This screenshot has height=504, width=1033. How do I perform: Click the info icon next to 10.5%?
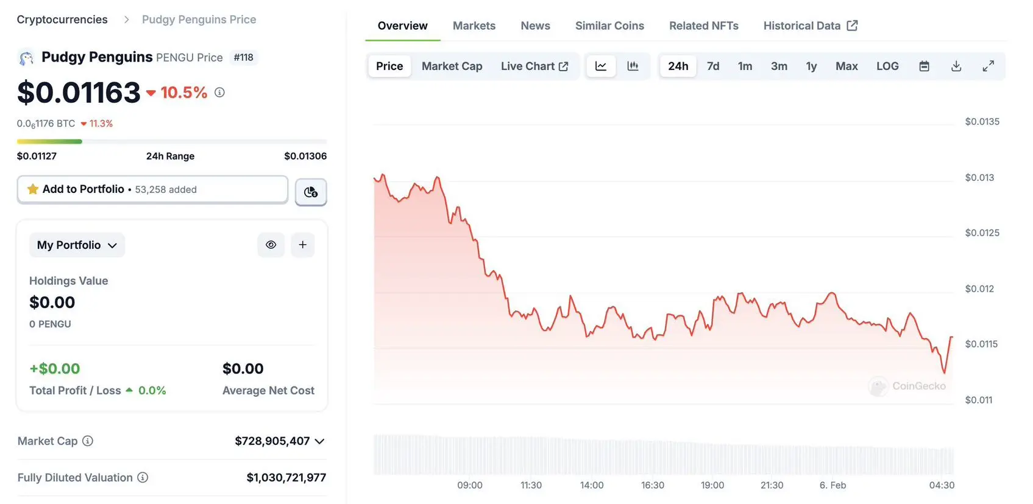click(x=219, y=93)
